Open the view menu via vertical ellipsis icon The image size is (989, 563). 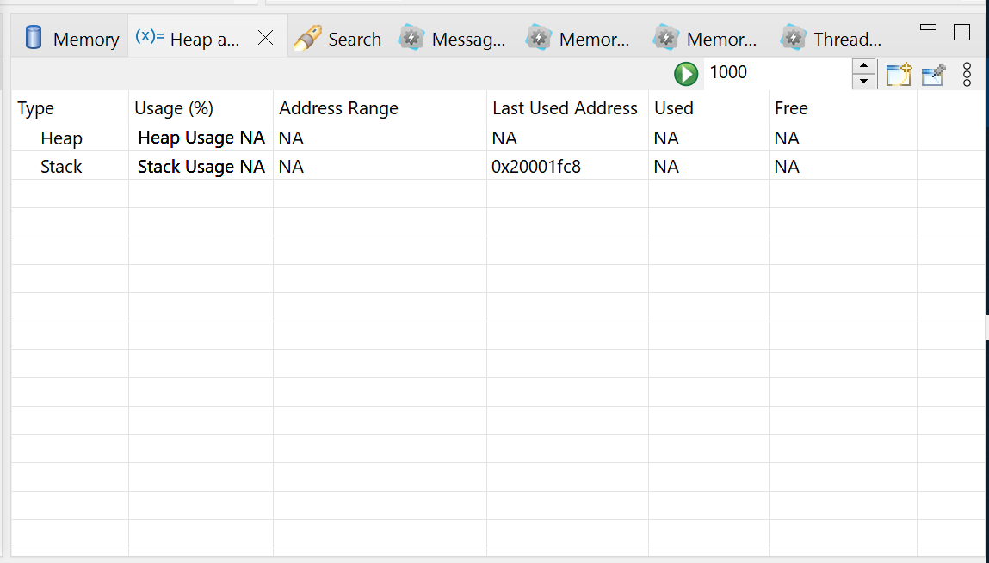(x=967, y=74)
